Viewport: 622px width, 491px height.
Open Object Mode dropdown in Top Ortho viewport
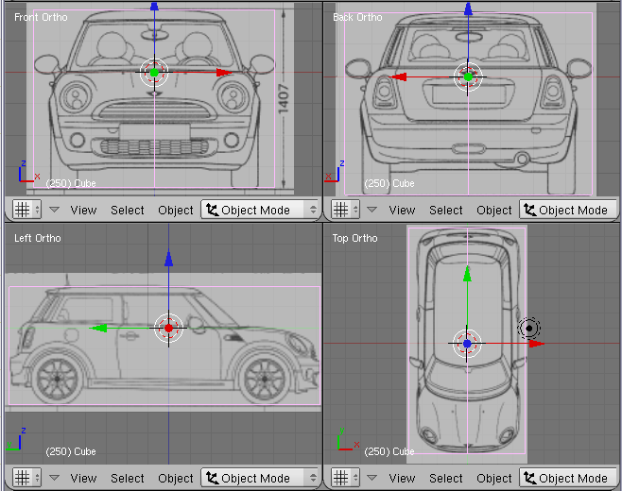tap(568, 478)
